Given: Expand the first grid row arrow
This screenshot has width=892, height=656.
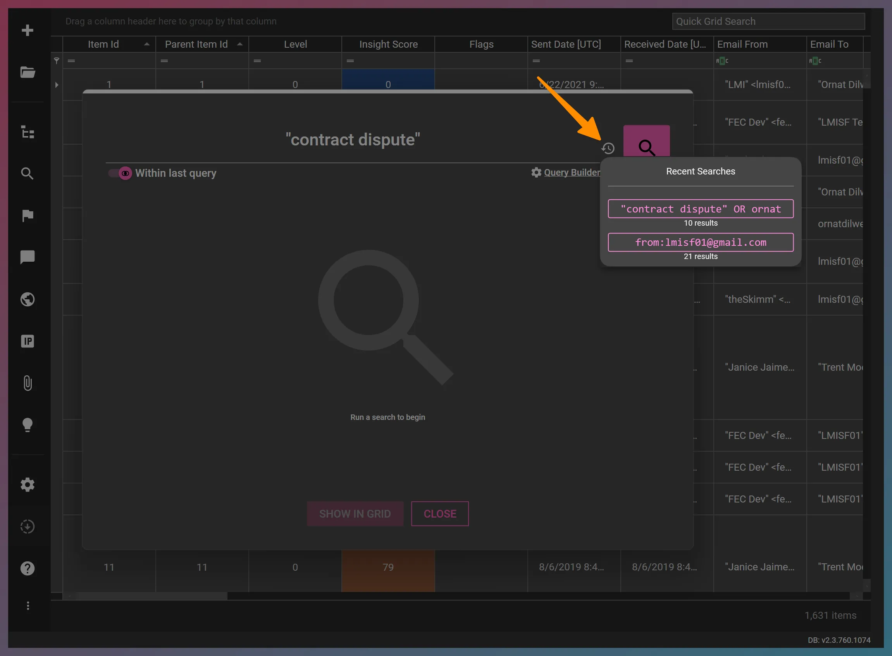Looking at the screenshot, I should pyautogui.click(x=57, y=85).
